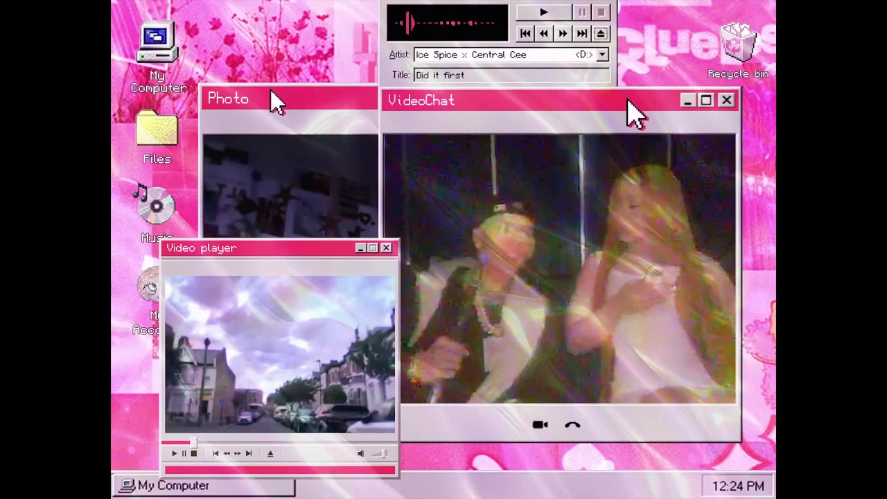Hang up the VideoChat call
Viewport: 887px width, 499px height.
tap(572, 425)
